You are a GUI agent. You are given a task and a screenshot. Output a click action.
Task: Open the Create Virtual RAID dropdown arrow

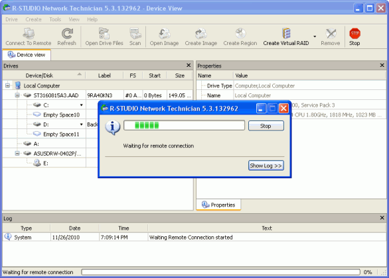pyautogui.click(x=315, y=36)
